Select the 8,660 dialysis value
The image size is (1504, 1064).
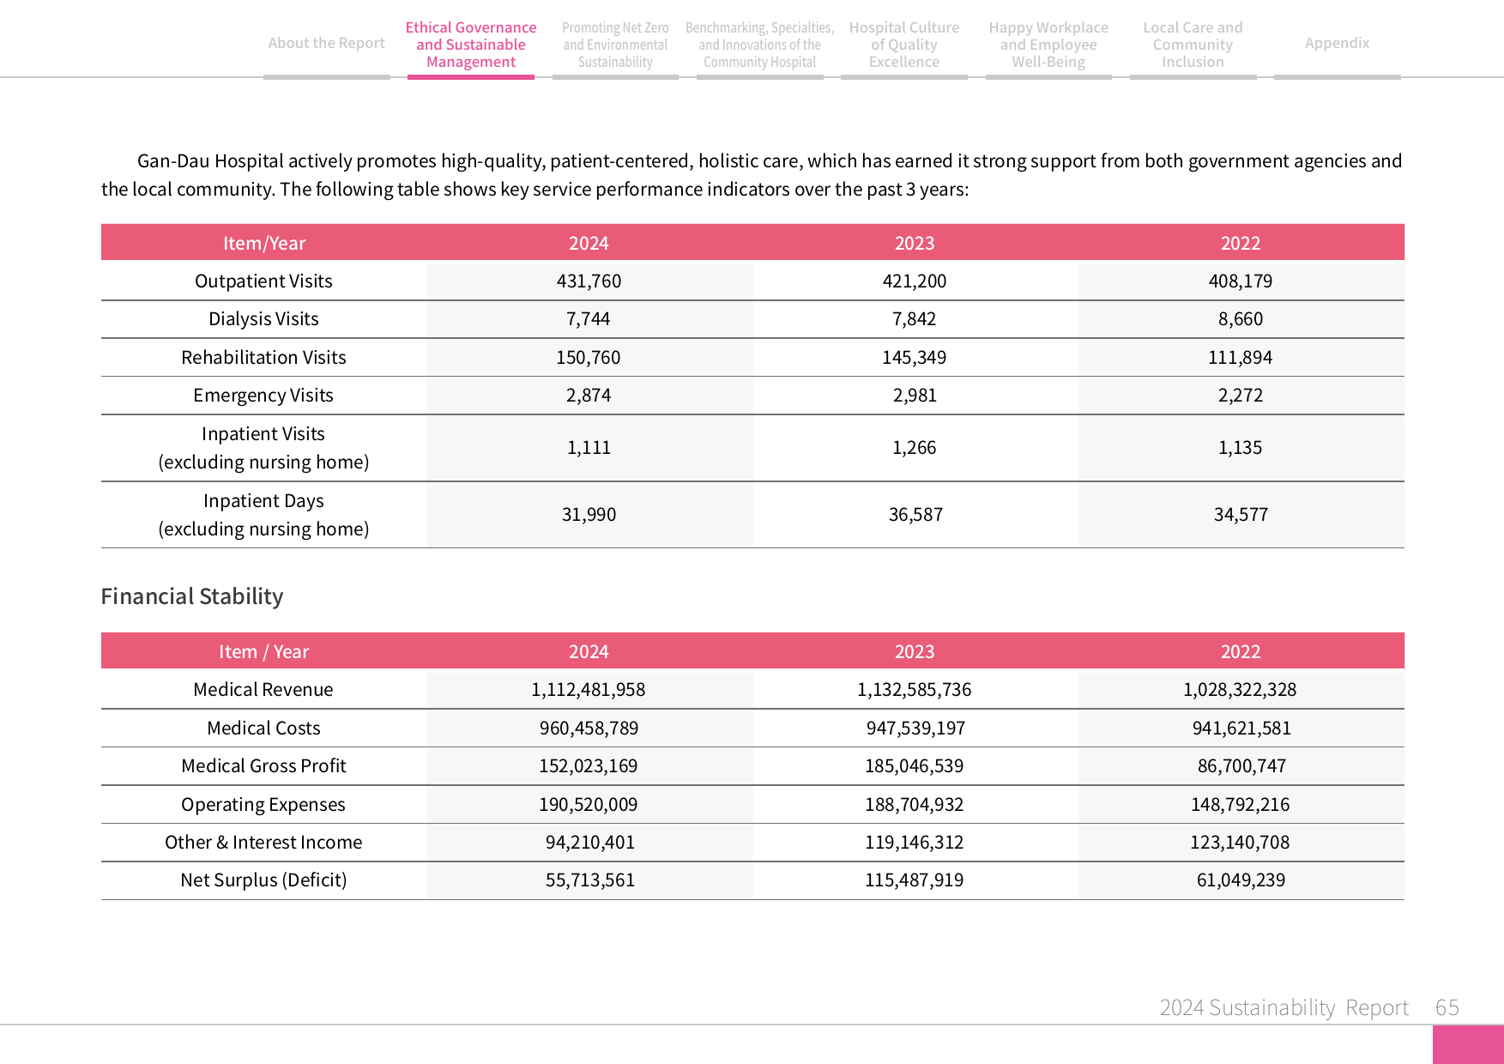(1241, 319)
